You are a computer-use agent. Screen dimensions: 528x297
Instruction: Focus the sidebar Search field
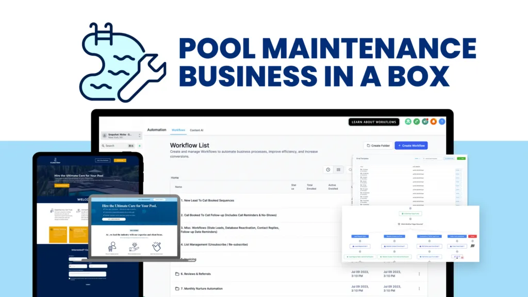click(118, 146)
